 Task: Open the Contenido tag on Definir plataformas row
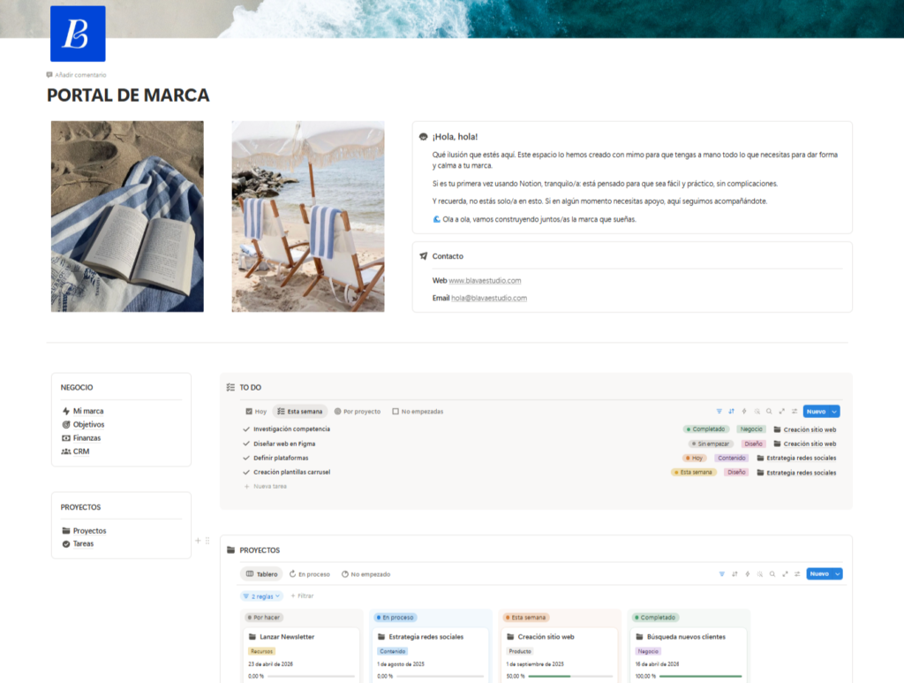pyautogui.click(x=732, y=458)
